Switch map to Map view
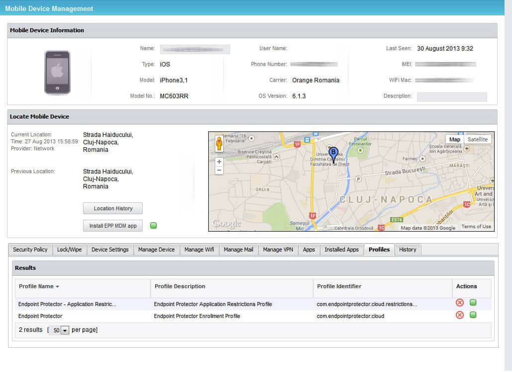Image resolution: width=512 pixels, height=372 pixels. [454, 139]
